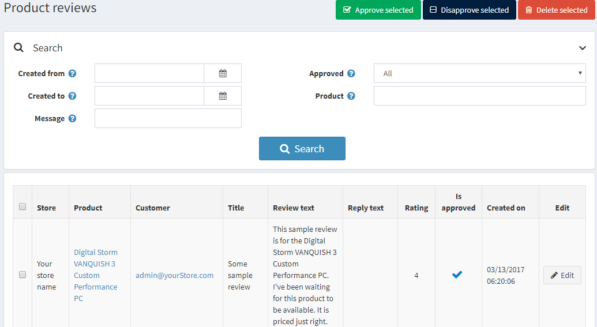Click the blue Is approved checkmark
597x327 pixels.
point(457,275)
